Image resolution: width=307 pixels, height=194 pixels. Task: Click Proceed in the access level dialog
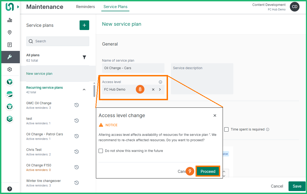pos(208,171)
